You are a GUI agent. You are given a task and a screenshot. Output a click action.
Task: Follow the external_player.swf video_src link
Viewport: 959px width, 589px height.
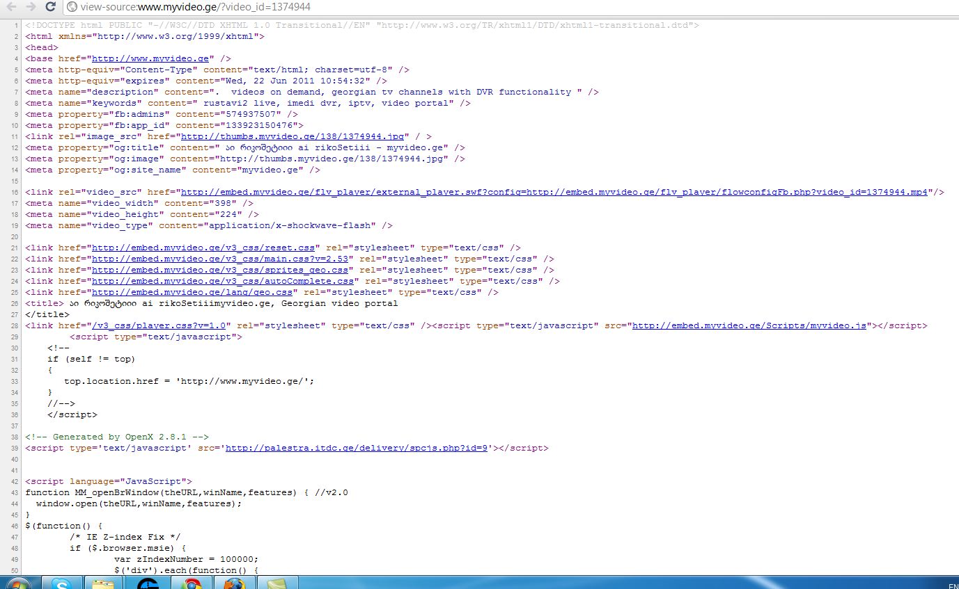554,192
